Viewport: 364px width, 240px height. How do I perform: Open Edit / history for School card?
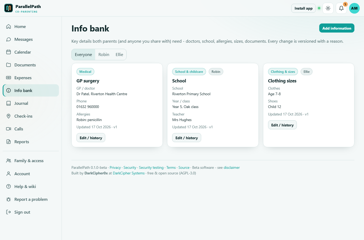tap(187, 138)
